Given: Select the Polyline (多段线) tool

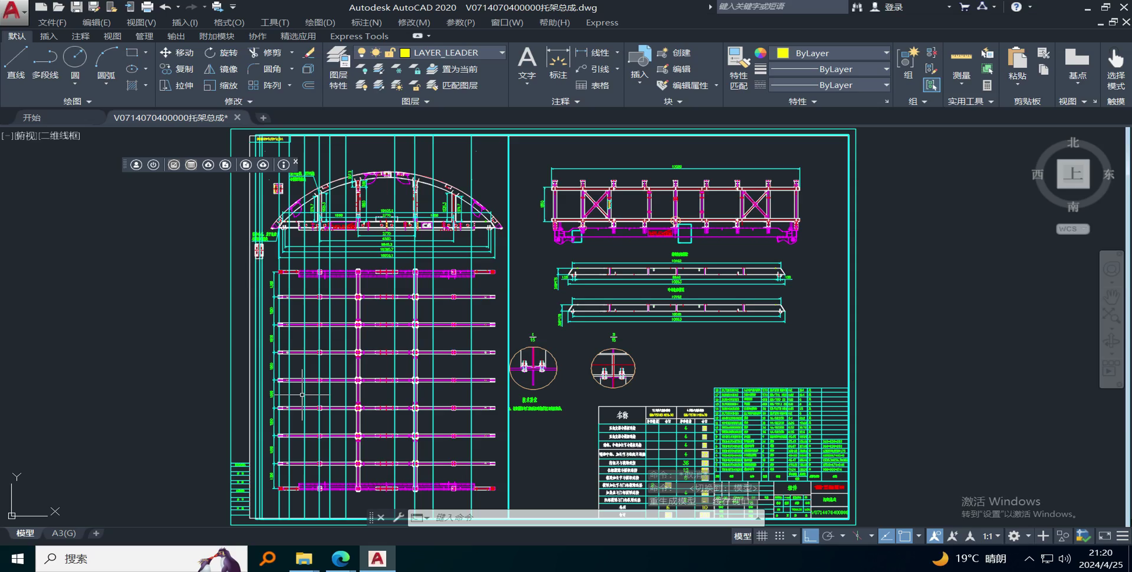Looking at the screenshot, I should coord(45,63).
